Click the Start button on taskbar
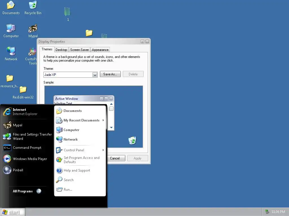289x216 pixels. (x=12, y=212)
